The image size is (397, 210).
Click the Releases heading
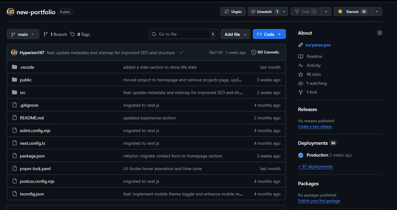307,109
